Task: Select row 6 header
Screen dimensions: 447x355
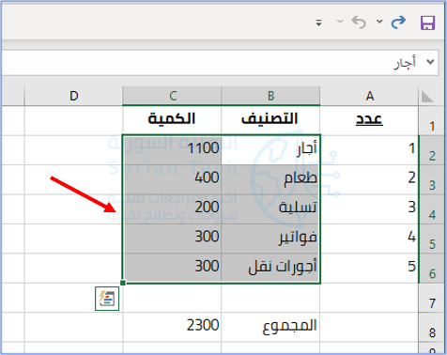Action: tap(432, 269)
